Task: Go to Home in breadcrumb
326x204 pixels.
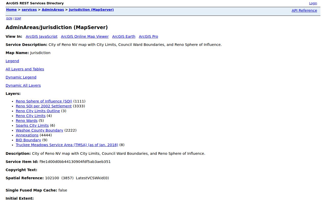Action: tap(11, 10)
